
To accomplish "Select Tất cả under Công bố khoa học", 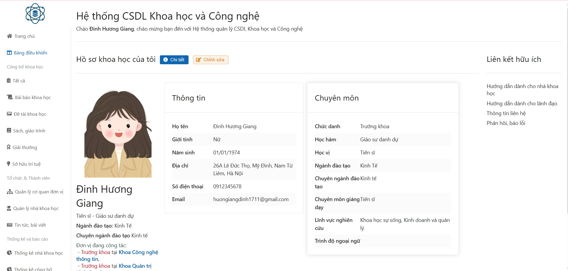I will point(19,81).
